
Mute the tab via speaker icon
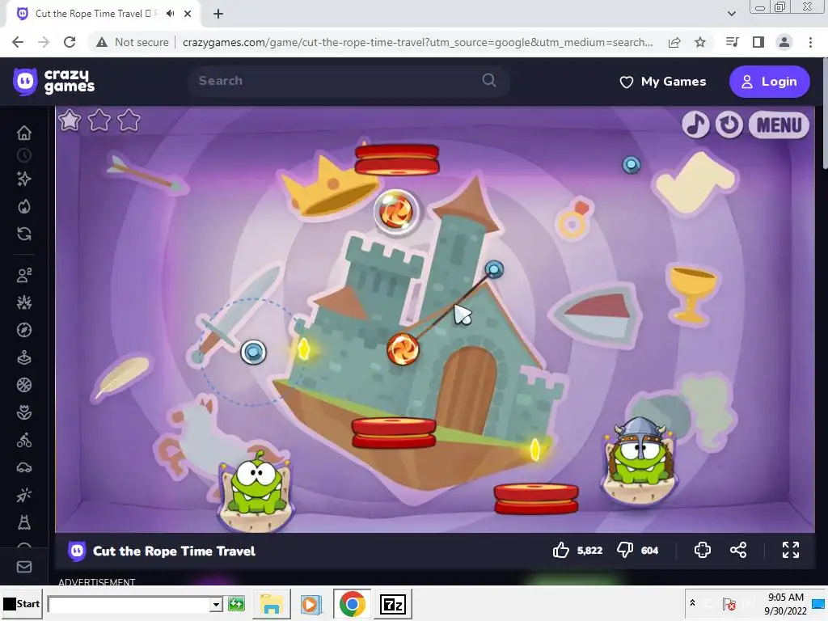[170, 14]
